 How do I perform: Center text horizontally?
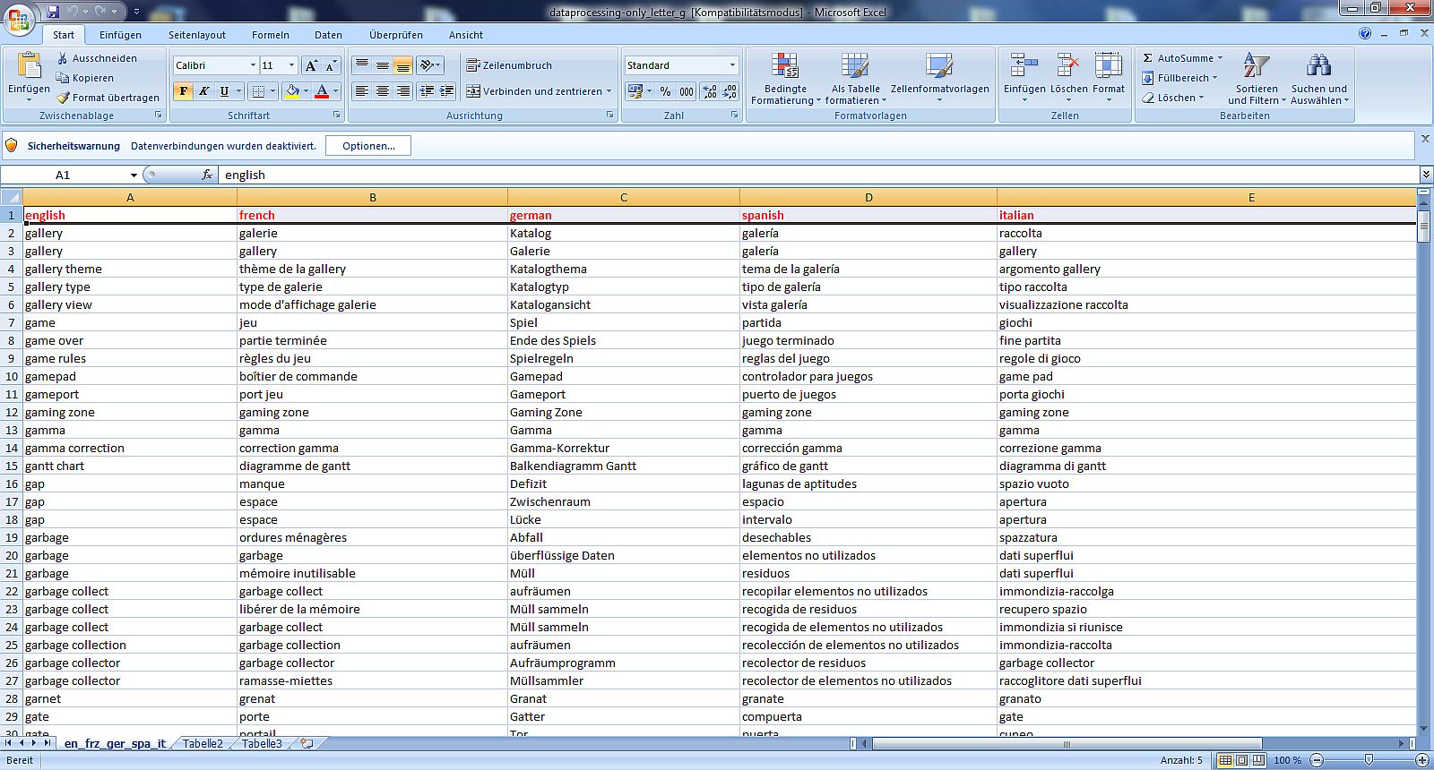[x=382, y=91]
